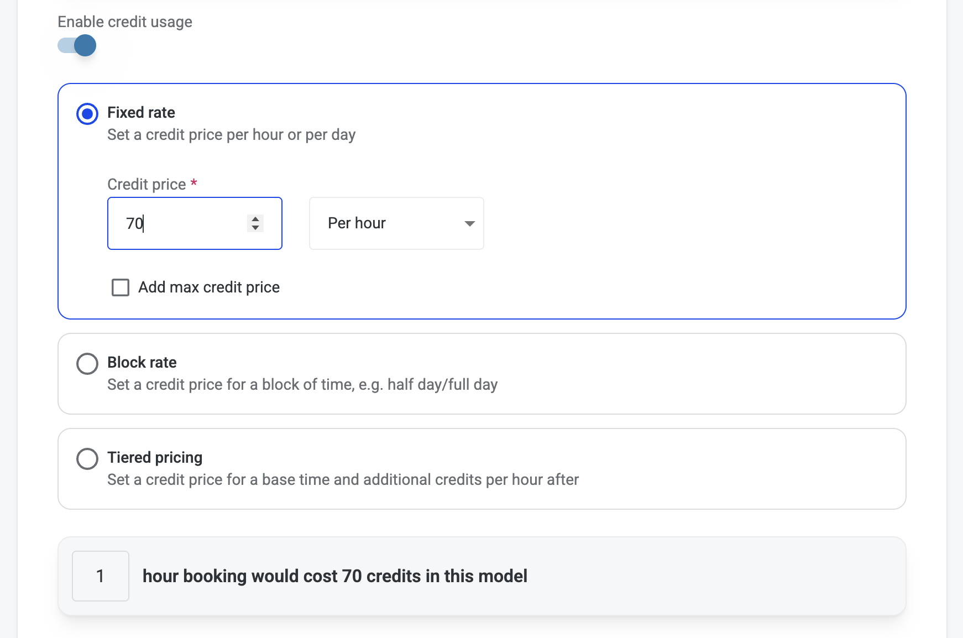Click the Block rate heading text
Screen dimensions: 963x638
click(142, 362)
